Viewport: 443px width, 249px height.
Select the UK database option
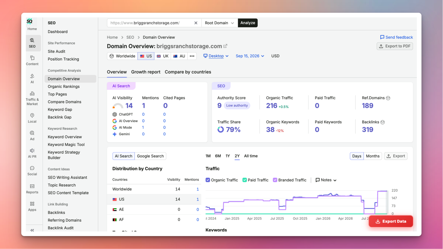click(163, 56)
